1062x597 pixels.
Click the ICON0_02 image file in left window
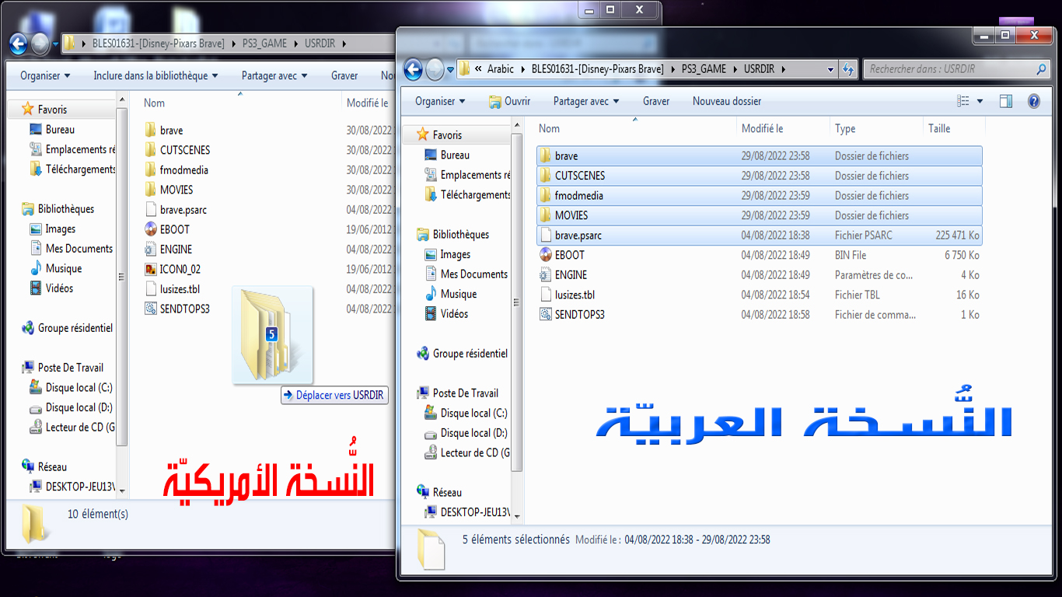(x=180, y=270)
